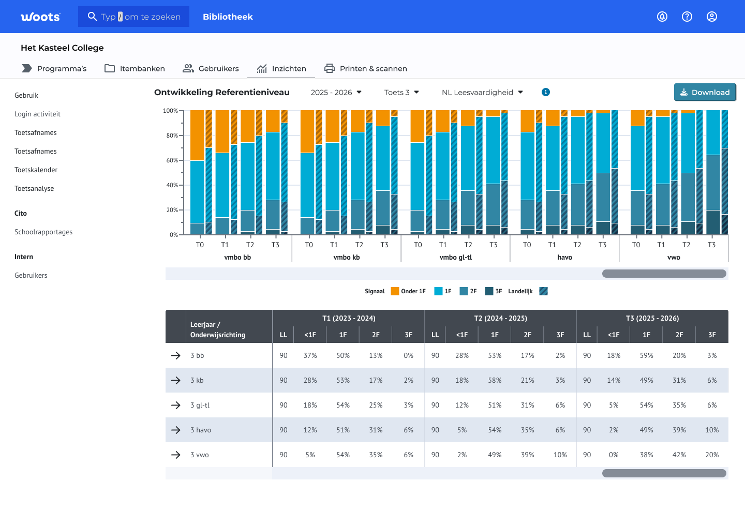Screen dimensions: 745x511
Task: Switch to the Itembanken tab
Action: (135, 68)
